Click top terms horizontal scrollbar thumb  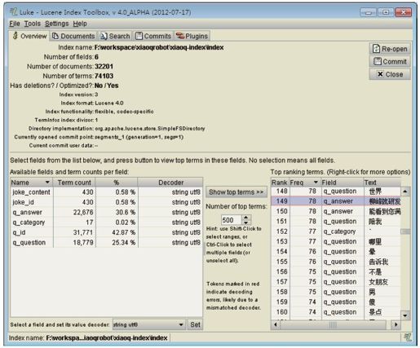point(333,324)
